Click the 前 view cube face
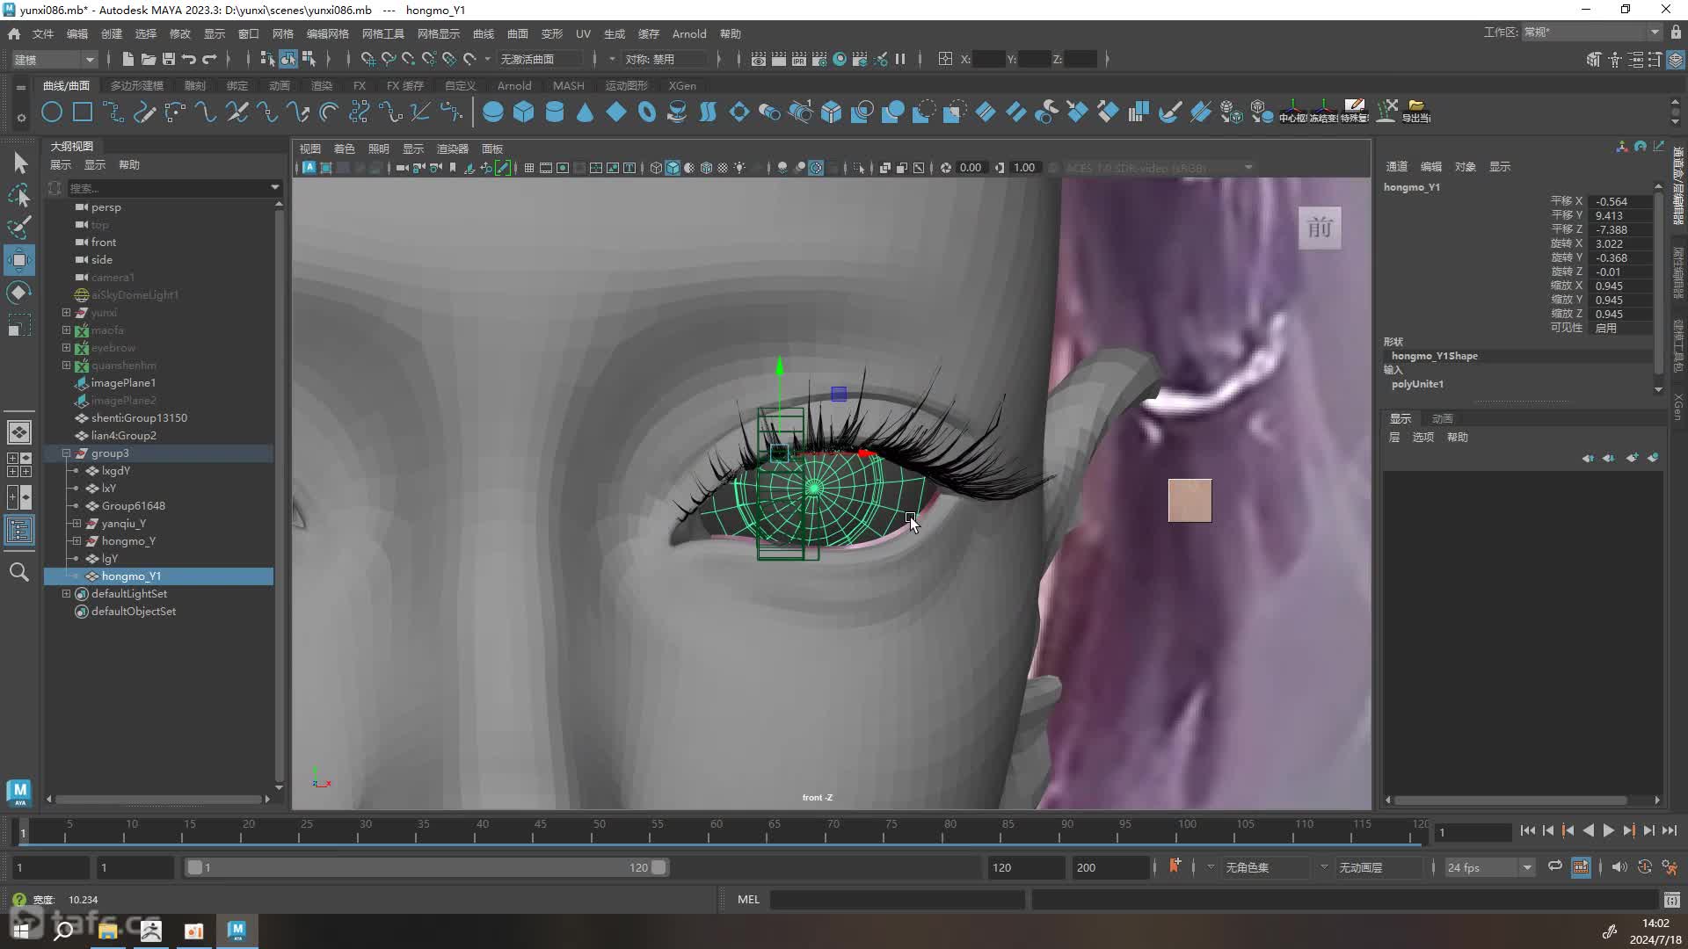The height and width of the screenshot is (949, 1688). [1320, 228]
